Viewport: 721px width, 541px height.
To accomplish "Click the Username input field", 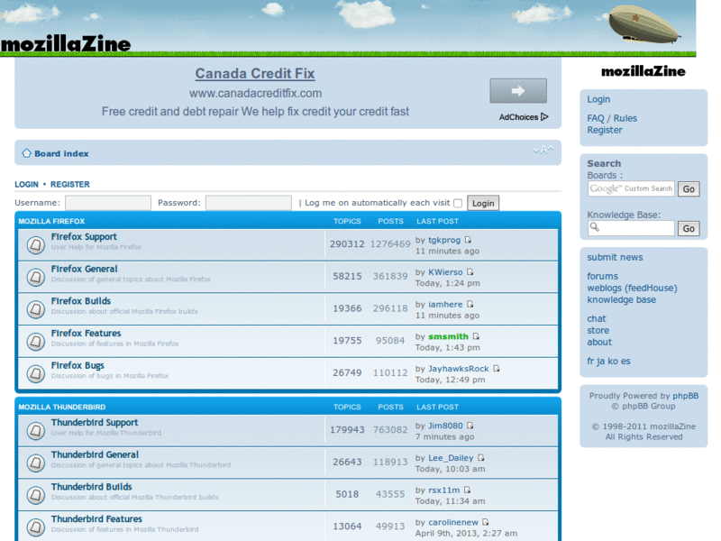I will click(108, 203).
